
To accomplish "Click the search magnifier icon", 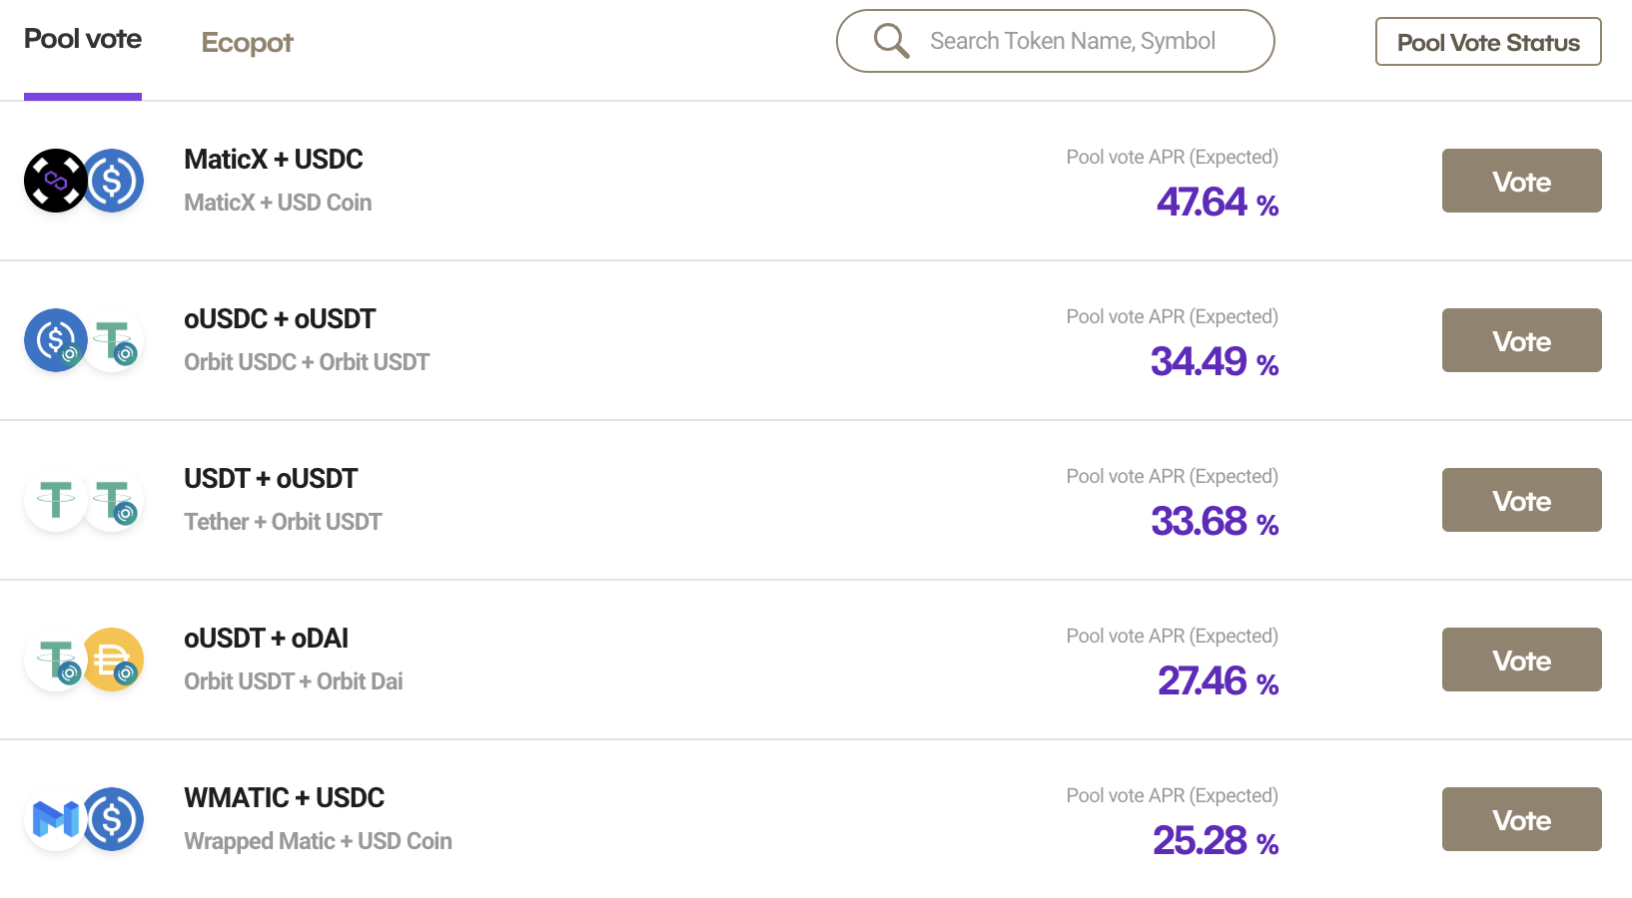I will coord(891,41).
